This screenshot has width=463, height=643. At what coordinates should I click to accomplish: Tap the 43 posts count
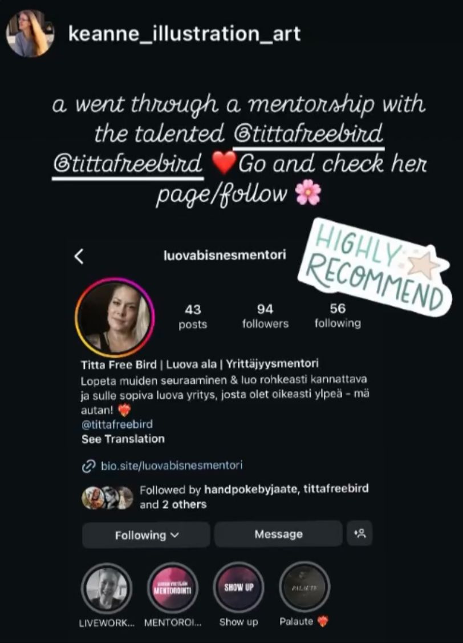[x=193, y=316]
